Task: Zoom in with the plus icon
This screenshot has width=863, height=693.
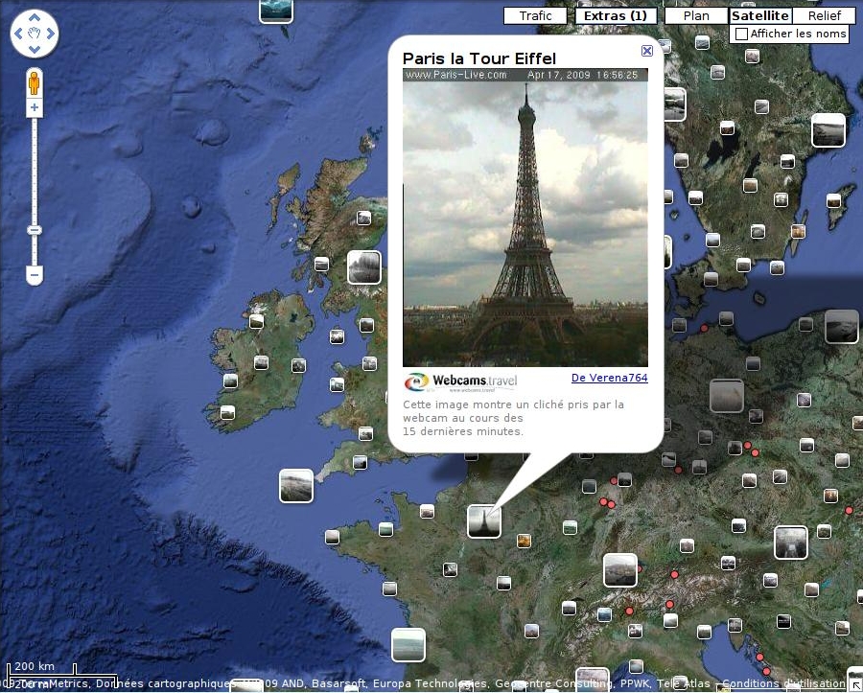Action: click(34, 105)
